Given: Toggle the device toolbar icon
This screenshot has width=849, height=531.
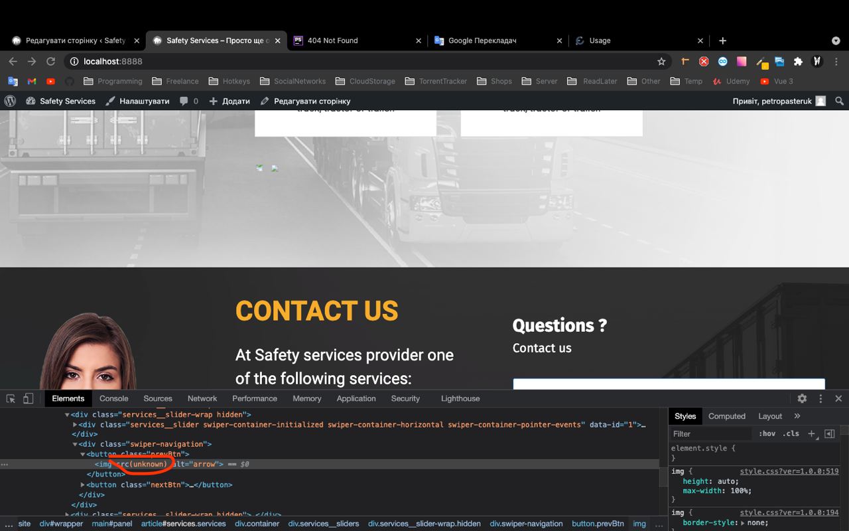Looking at the screenshot, I should pyautogui.click(x=28, y=398).
